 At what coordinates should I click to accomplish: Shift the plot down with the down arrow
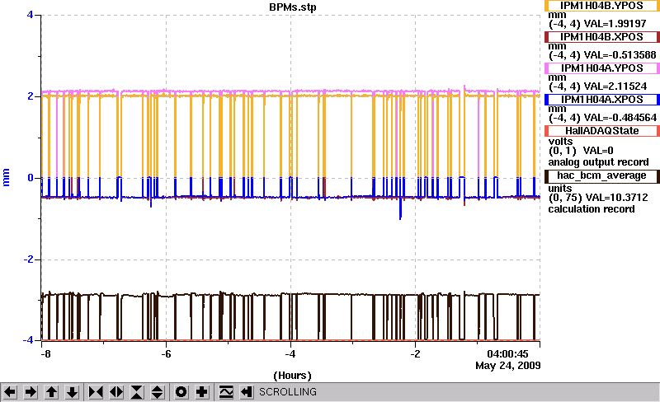pos(73,392)
